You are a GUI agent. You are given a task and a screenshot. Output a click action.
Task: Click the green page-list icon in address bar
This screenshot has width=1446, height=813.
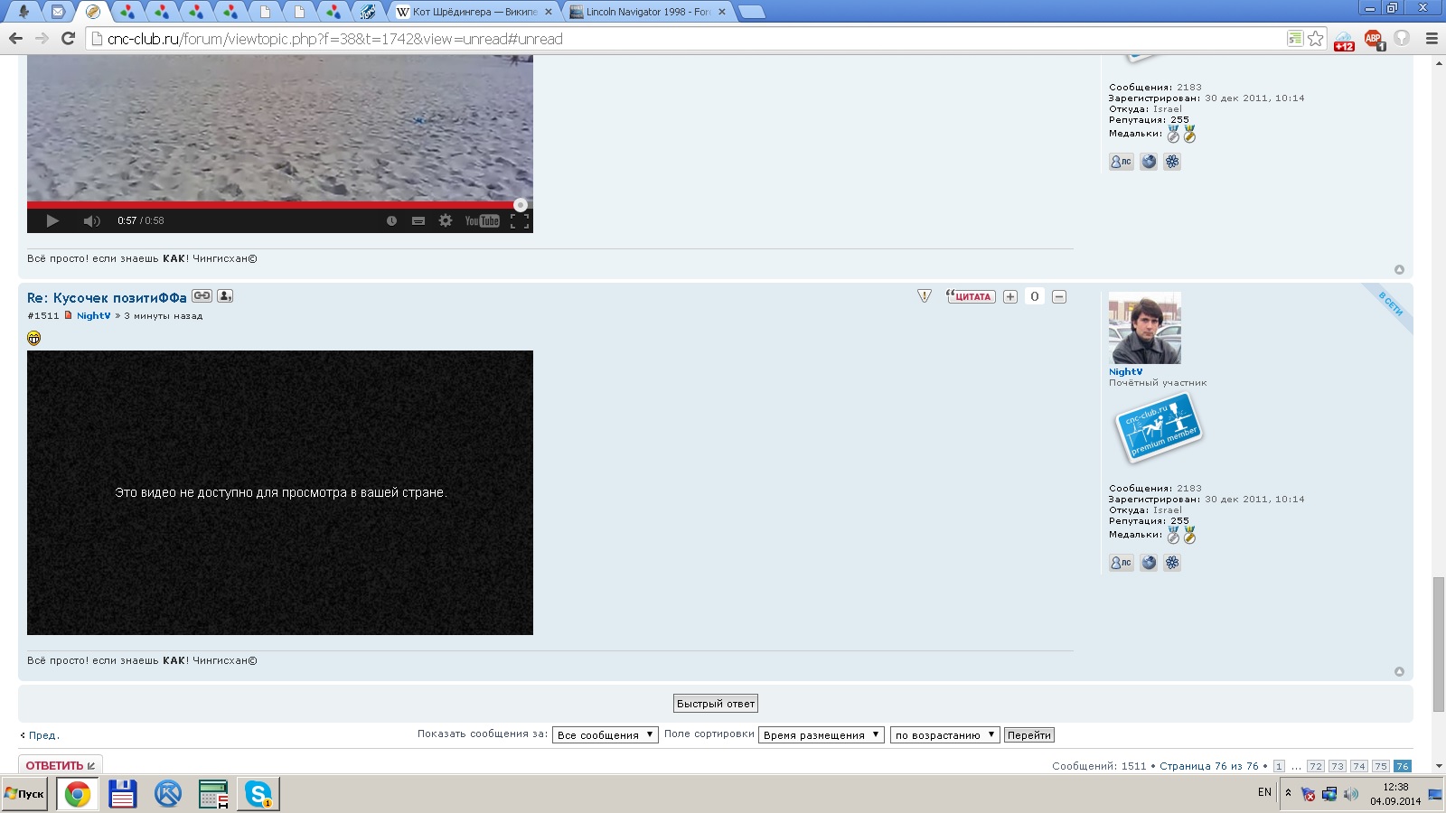[1295, 39]
